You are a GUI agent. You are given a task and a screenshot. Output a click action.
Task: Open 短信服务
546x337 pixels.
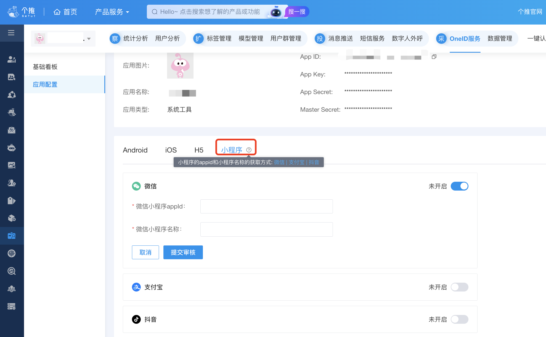point(372,39)
